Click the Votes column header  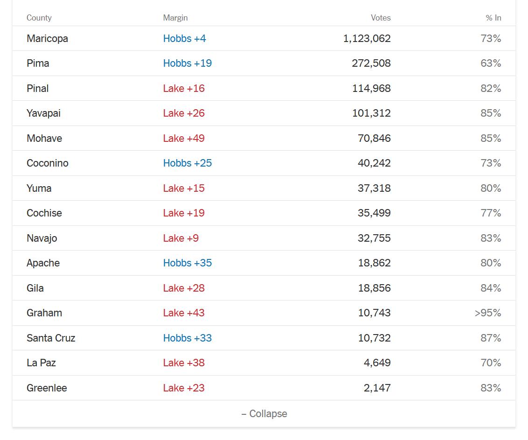pyautogui.click(x=381, y=18)
